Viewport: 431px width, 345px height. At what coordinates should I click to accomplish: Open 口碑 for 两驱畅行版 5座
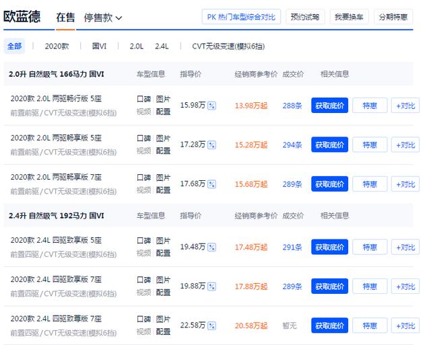(x=143, y=99)
